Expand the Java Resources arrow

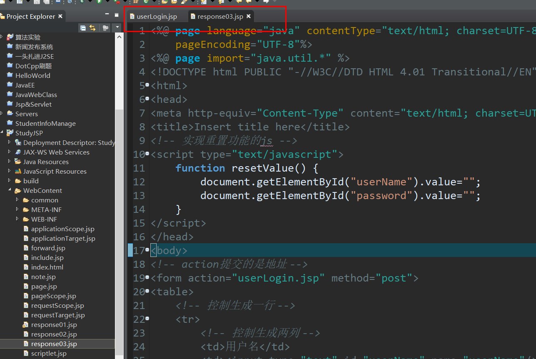click(x=10, y=162)
